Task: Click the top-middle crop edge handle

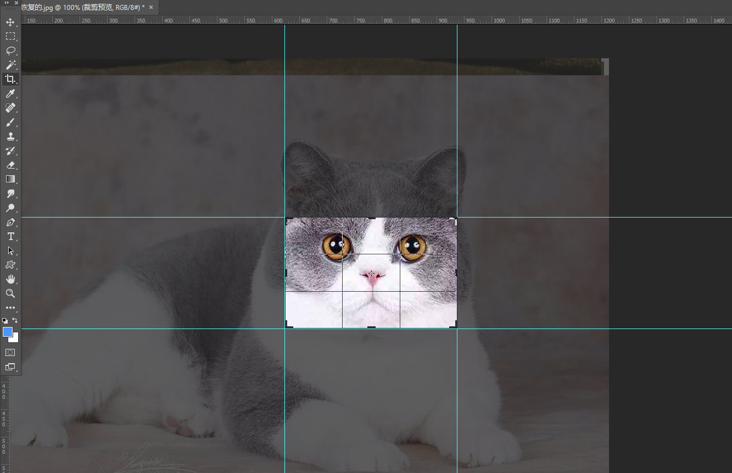Action: (371, 219)
